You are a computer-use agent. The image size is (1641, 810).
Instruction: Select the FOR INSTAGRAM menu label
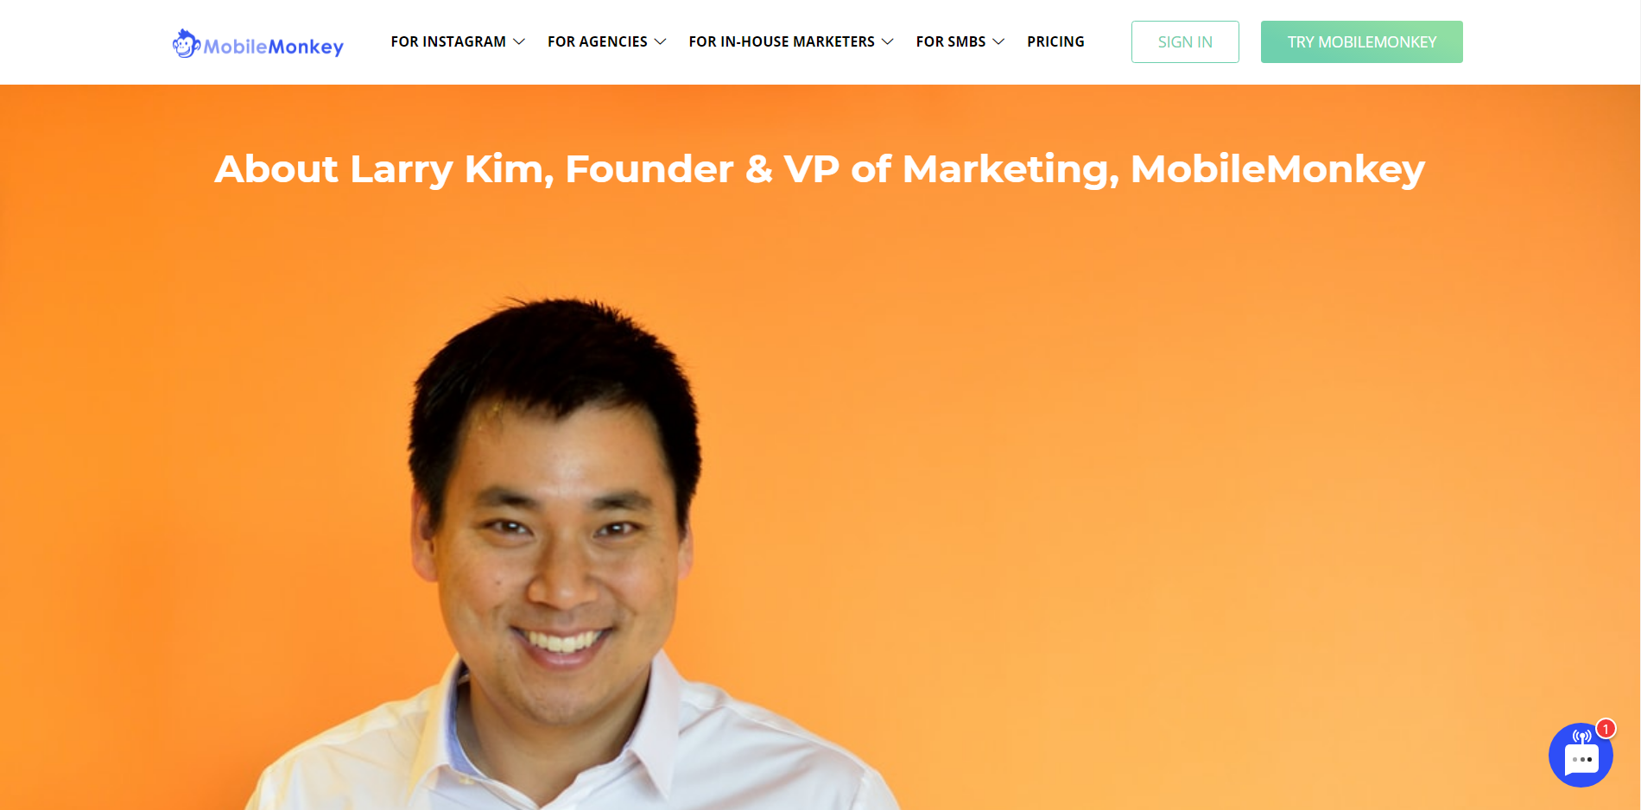[448, 41]
